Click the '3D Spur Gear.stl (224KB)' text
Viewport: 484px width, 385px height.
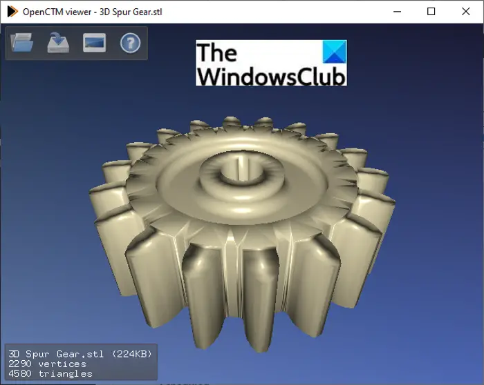tap(80, 354)
